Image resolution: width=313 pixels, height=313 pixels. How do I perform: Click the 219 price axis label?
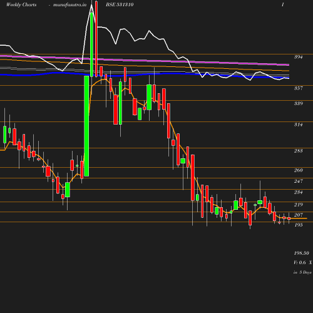[x=298, y=205]
